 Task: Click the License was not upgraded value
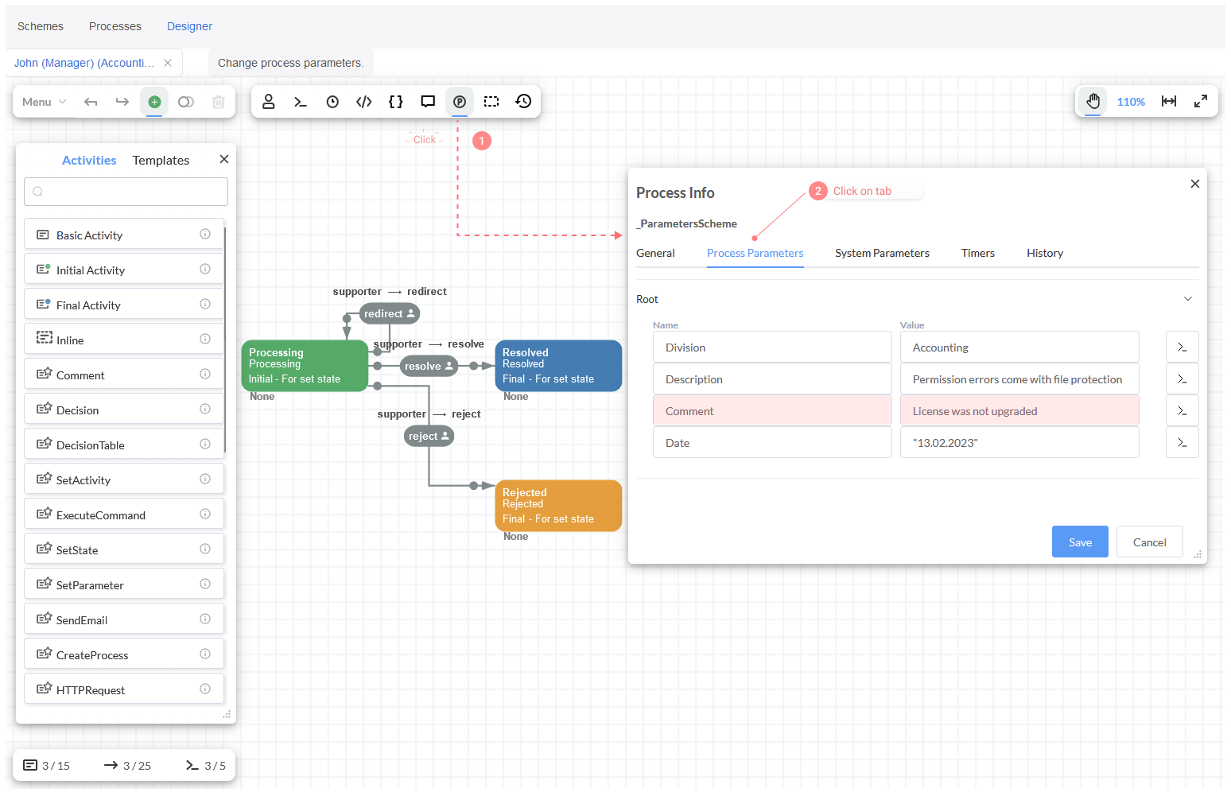[1019, 411]
